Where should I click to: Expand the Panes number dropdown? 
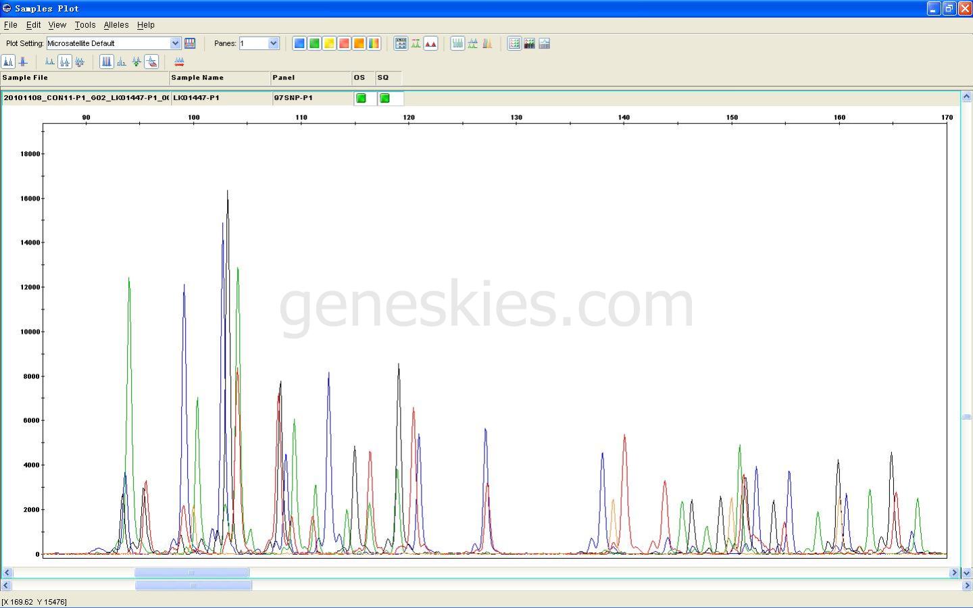[273, 43]
